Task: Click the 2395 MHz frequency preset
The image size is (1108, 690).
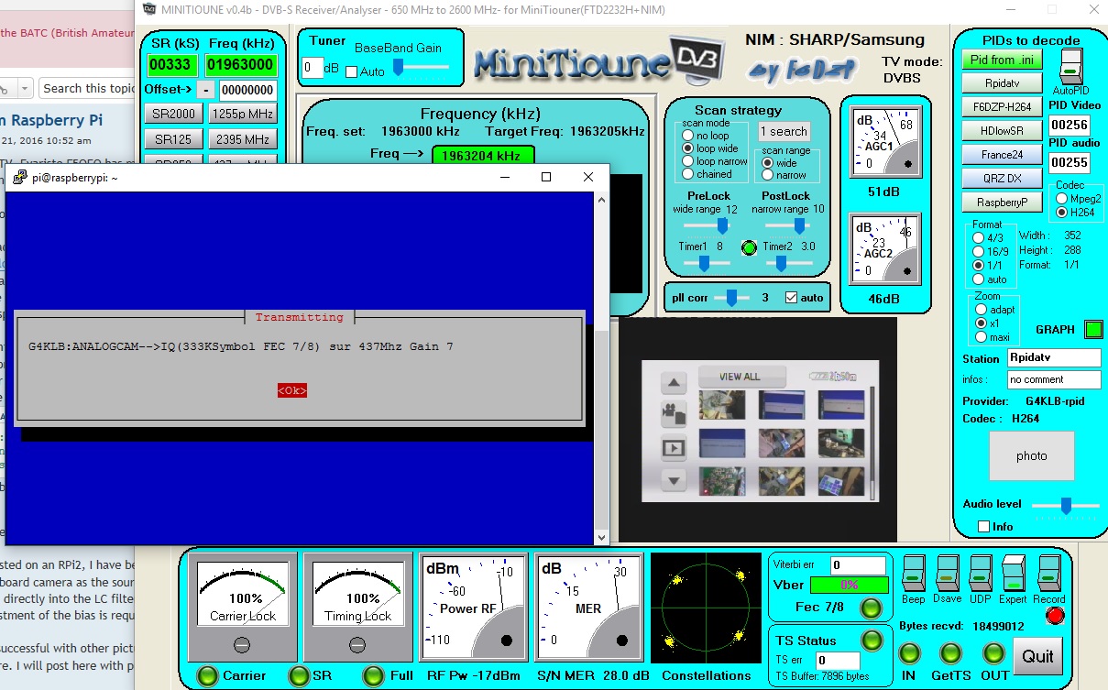Action: click(x=242, y=139)
